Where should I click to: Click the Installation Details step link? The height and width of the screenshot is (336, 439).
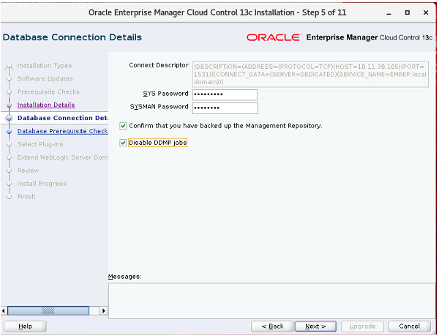click(46, 105)
